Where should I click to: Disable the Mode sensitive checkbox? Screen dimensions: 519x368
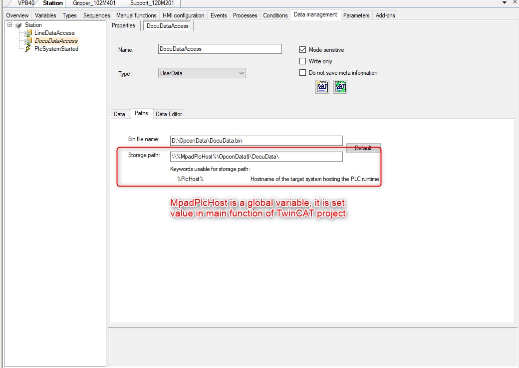pyautogui.click(x=302, y=50)
